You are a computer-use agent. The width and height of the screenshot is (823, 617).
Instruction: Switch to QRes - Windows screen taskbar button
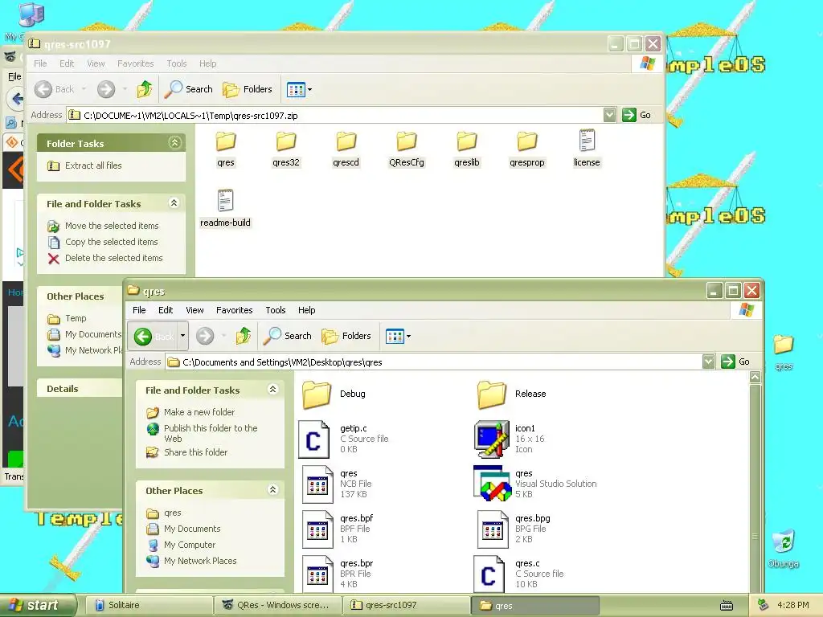(276, 606)
